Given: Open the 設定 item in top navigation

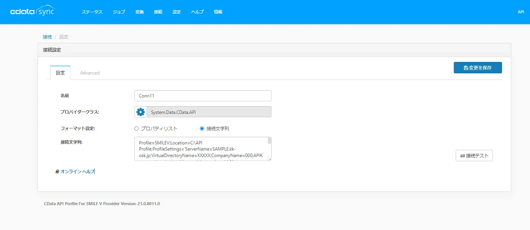Looking at the screenshot, I should click(x=177, y=12).
